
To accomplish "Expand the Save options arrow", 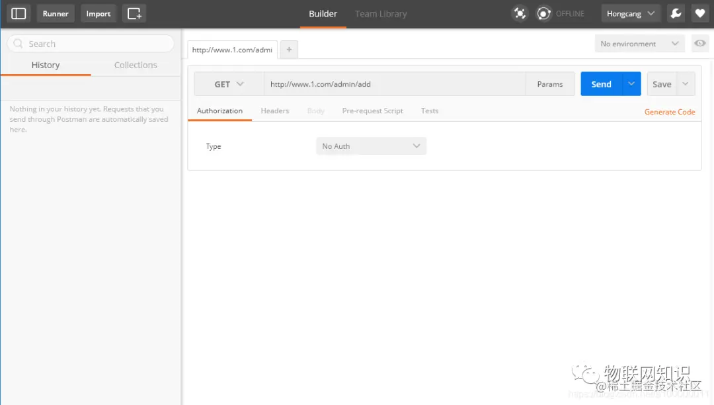I will coord(686,84).
